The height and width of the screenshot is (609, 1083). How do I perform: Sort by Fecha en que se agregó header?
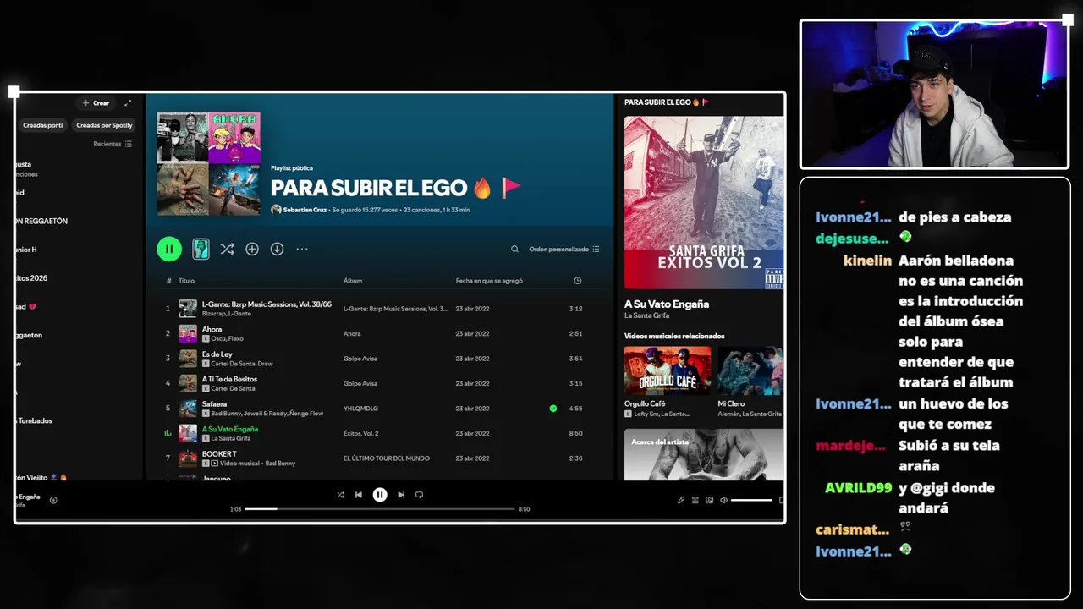(489, 280)
